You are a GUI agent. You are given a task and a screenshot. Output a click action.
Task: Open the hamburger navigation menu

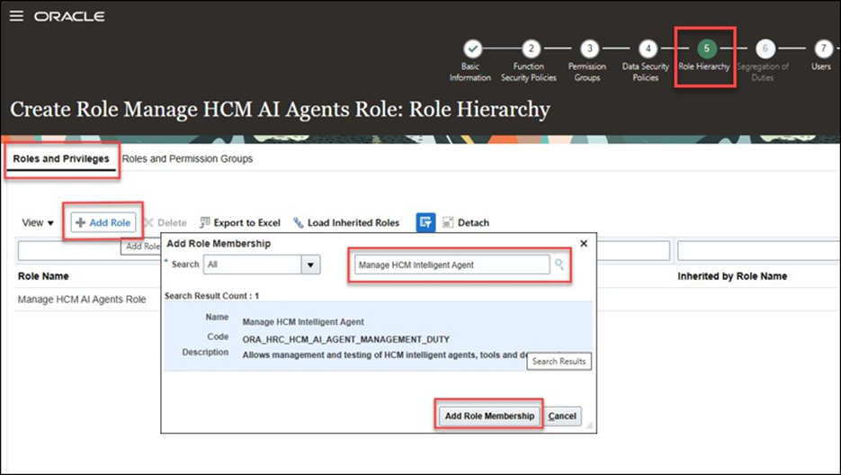[16, 16]
